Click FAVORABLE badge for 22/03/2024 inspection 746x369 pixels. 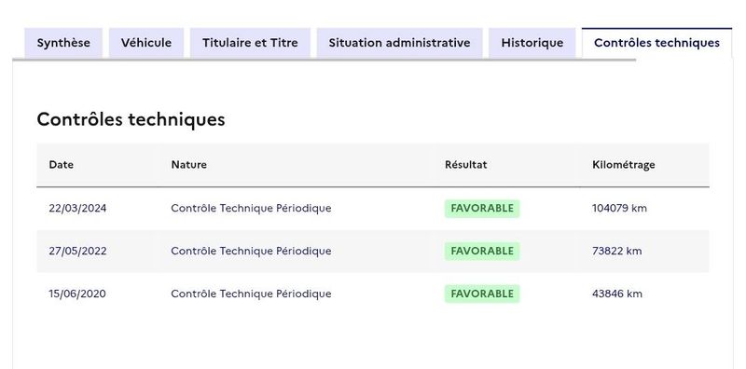tap(482, 209)
